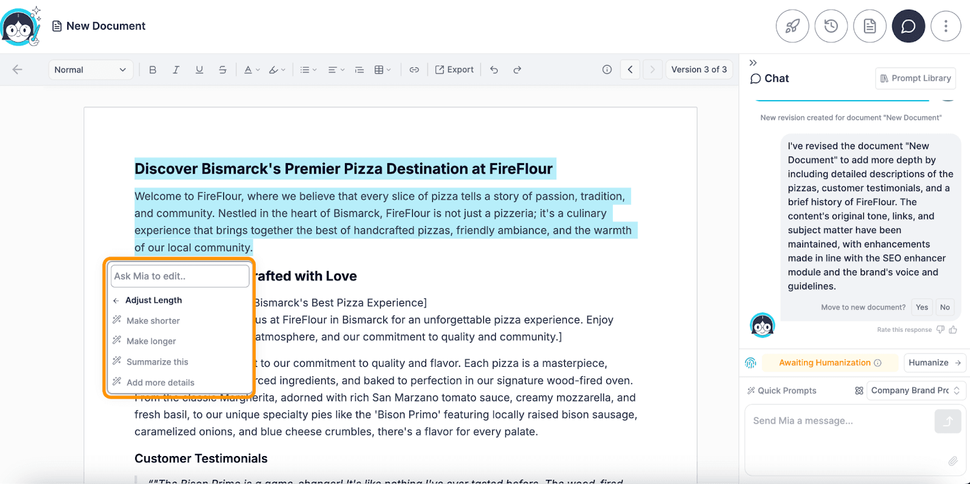Open version history clock icon

coord(831,26)
